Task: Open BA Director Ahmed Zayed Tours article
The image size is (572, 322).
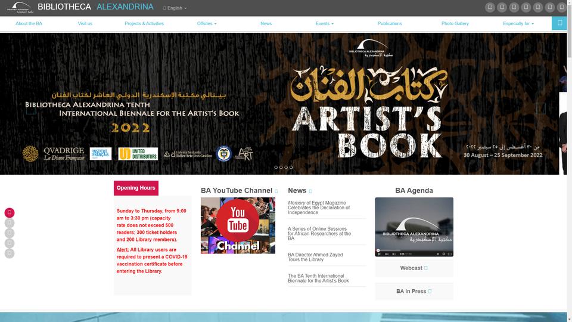Action: coord(315,257)
